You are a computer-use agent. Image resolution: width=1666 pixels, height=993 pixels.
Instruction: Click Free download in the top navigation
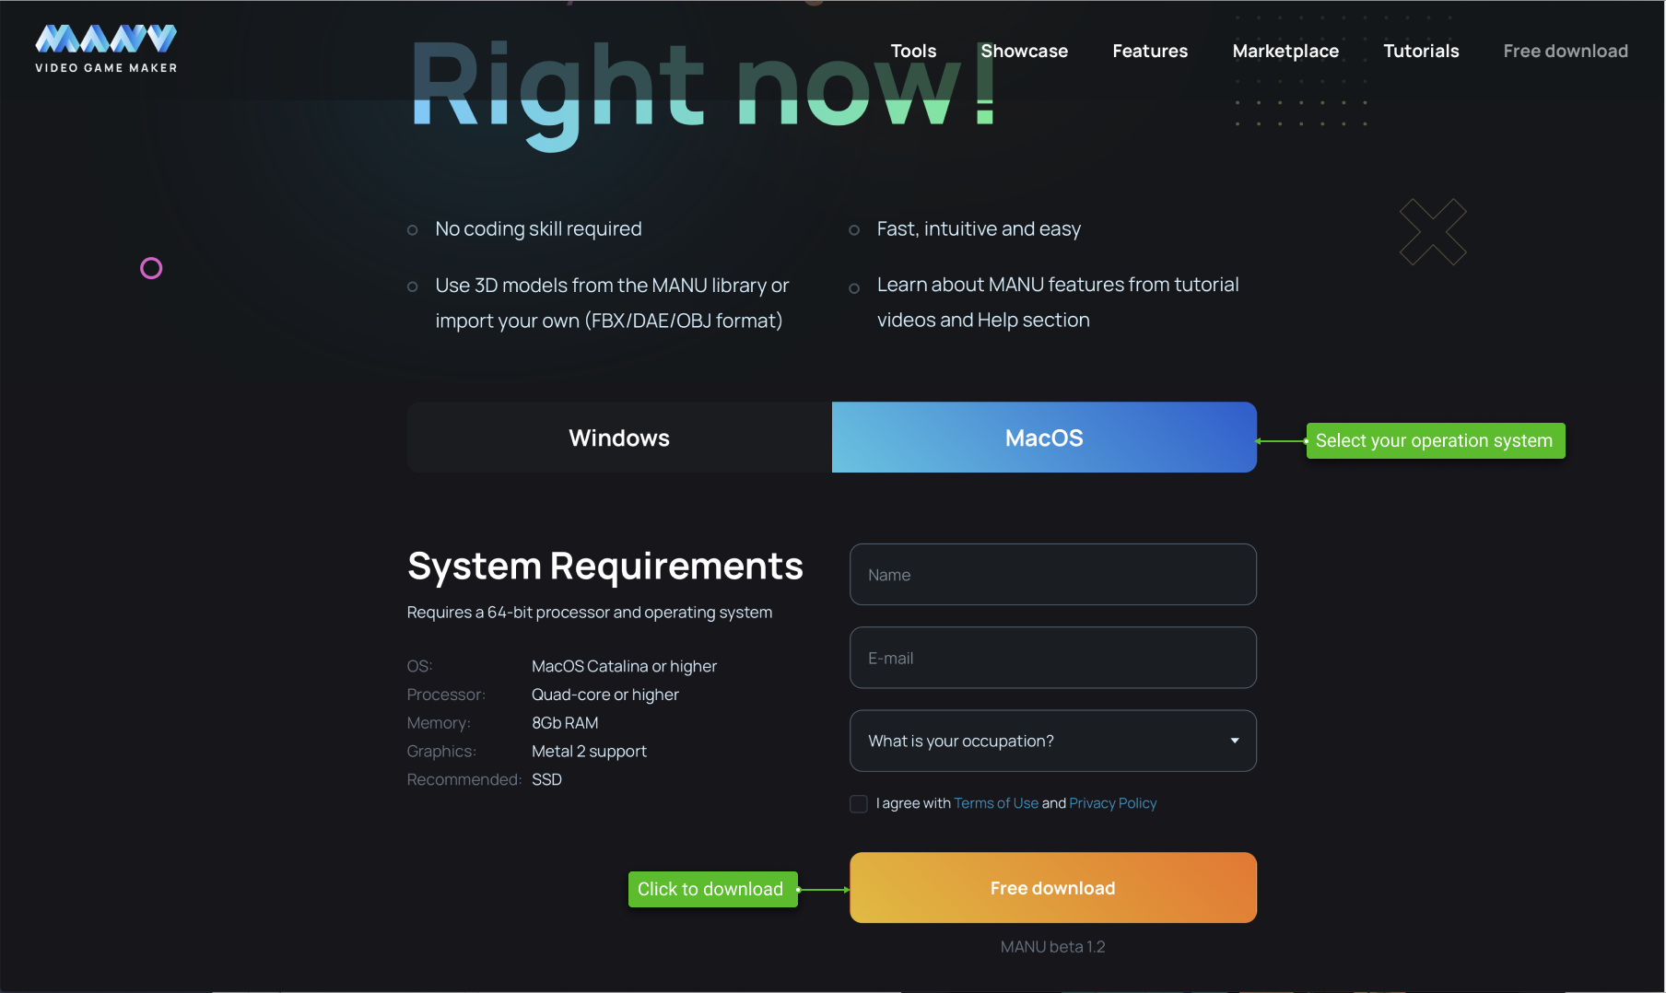point(1565,52)
